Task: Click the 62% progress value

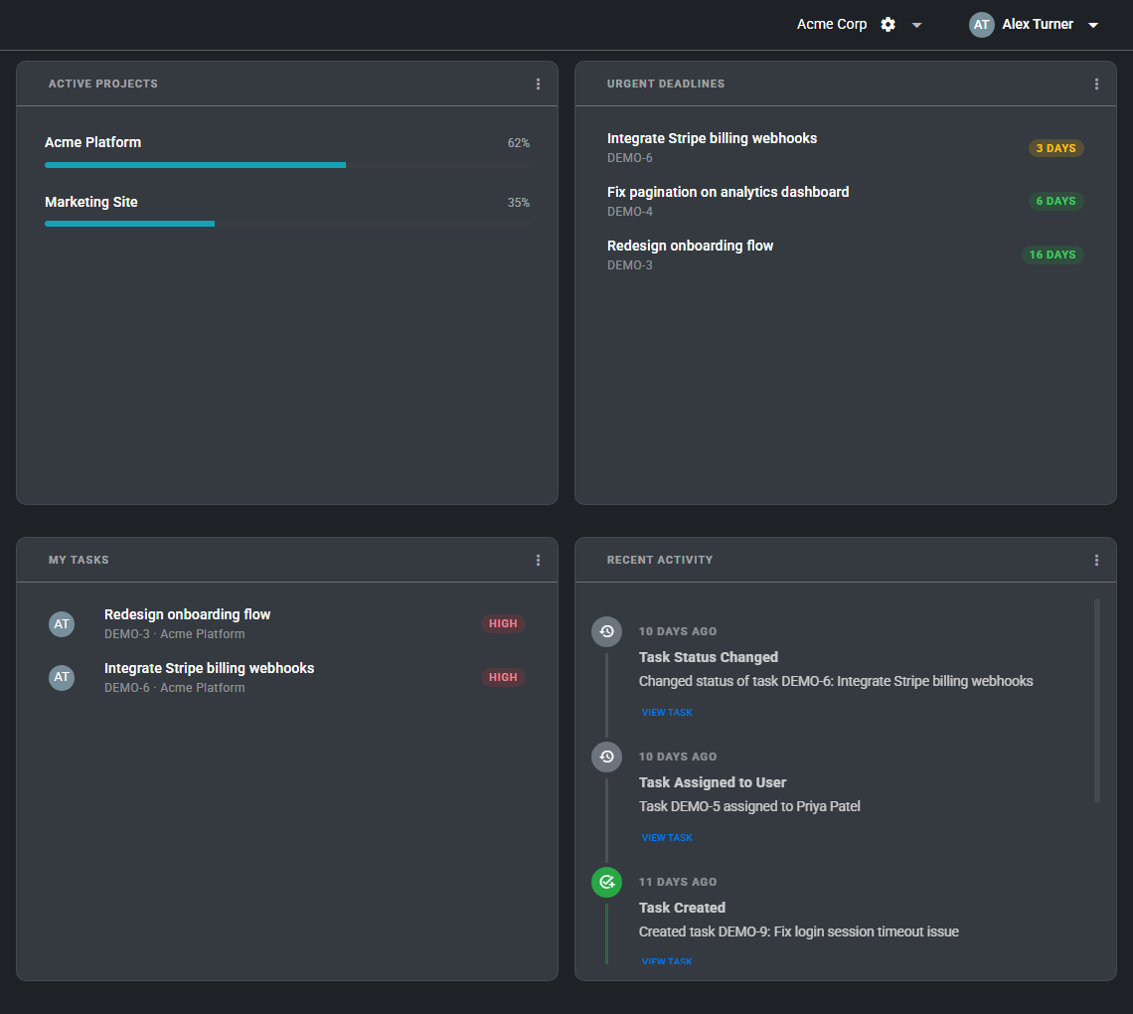Action: [519, 143]
